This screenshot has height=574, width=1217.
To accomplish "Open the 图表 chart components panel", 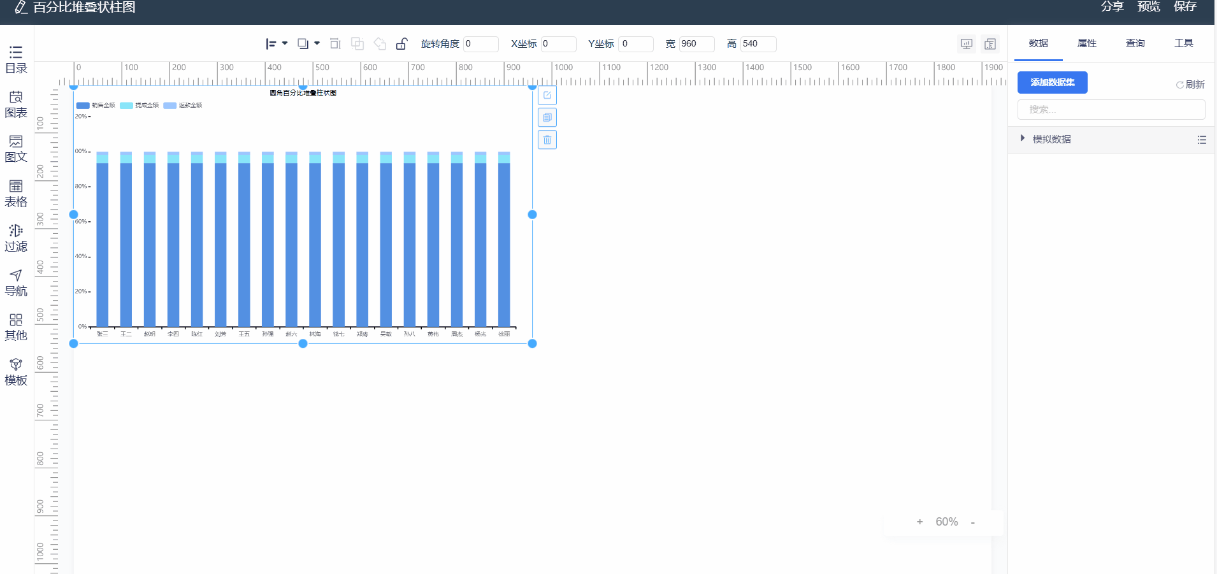I will click(16, 104).
